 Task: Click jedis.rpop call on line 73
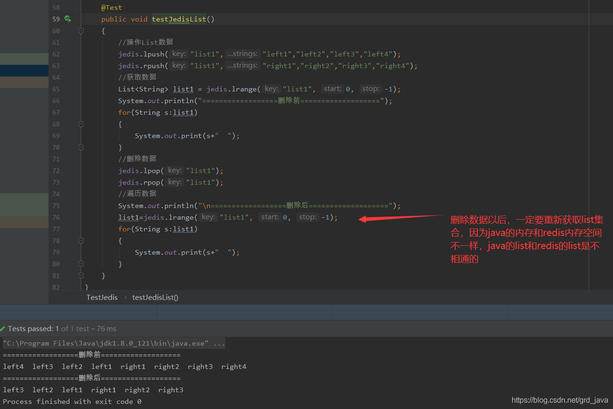(x=139, y=182)
